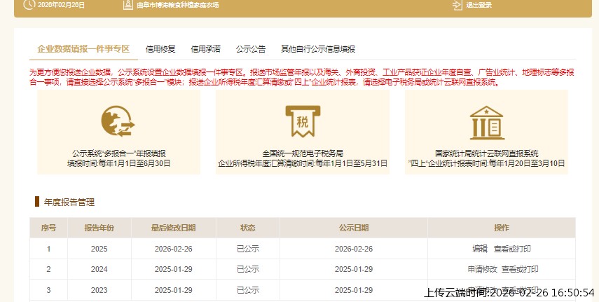
Task: Click the header date 2026年02月26日
Action: (61, 5)
